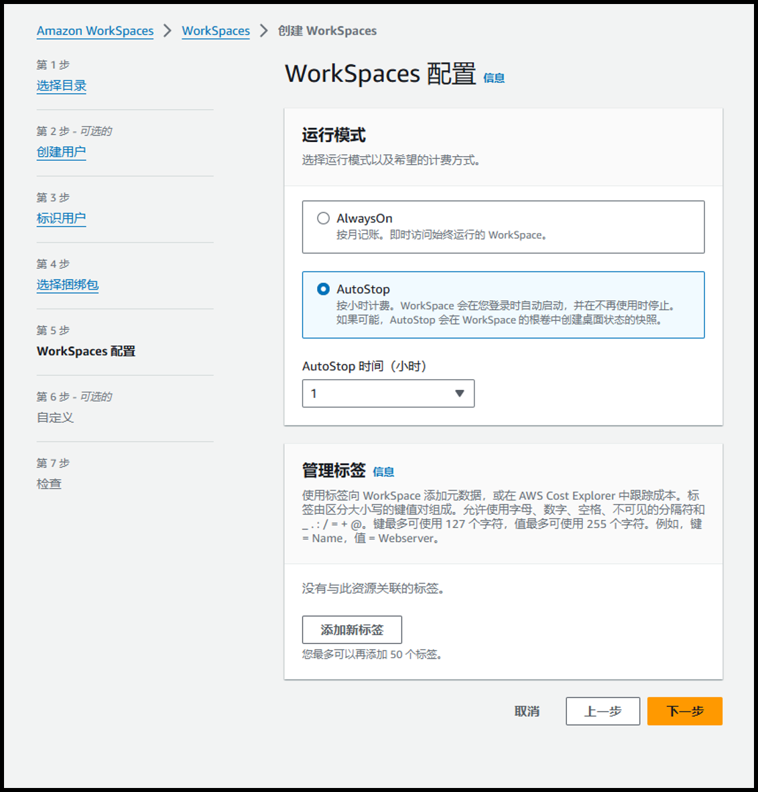Go to the WorkSpaces breadcrumb link
758x792 pixels.
pyautogui.click(x=216, y=31)
